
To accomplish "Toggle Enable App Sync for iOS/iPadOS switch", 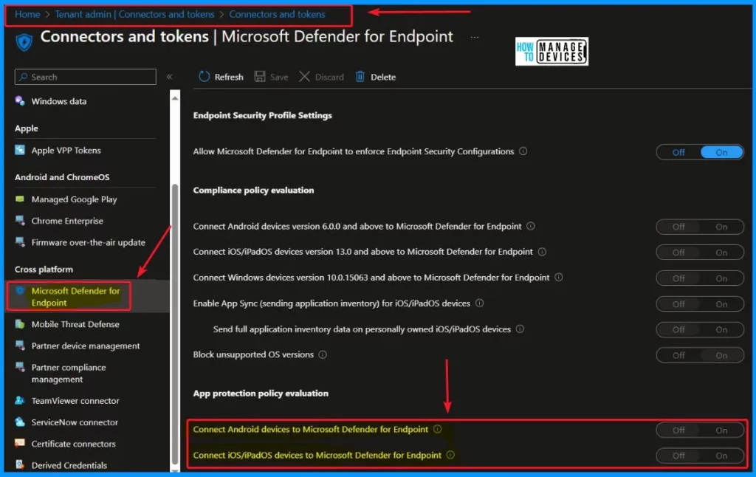I will [x=700, y=304].
